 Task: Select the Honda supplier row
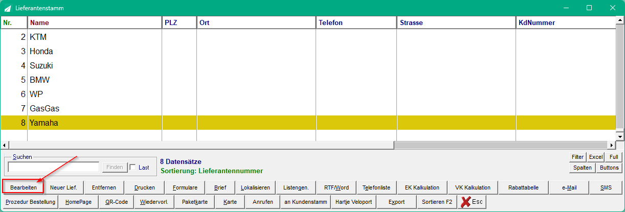(x=308, y=51)
